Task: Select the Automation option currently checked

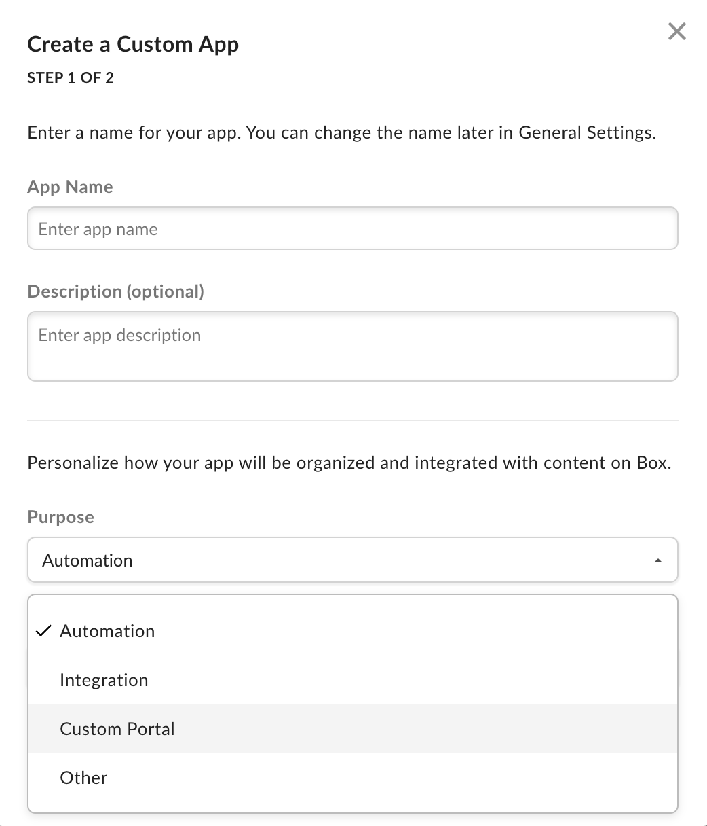Action: pyautogui.click(x=107, y=630)
